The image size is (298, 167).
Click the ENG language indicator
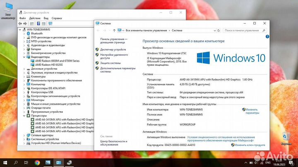coord(268,162)
